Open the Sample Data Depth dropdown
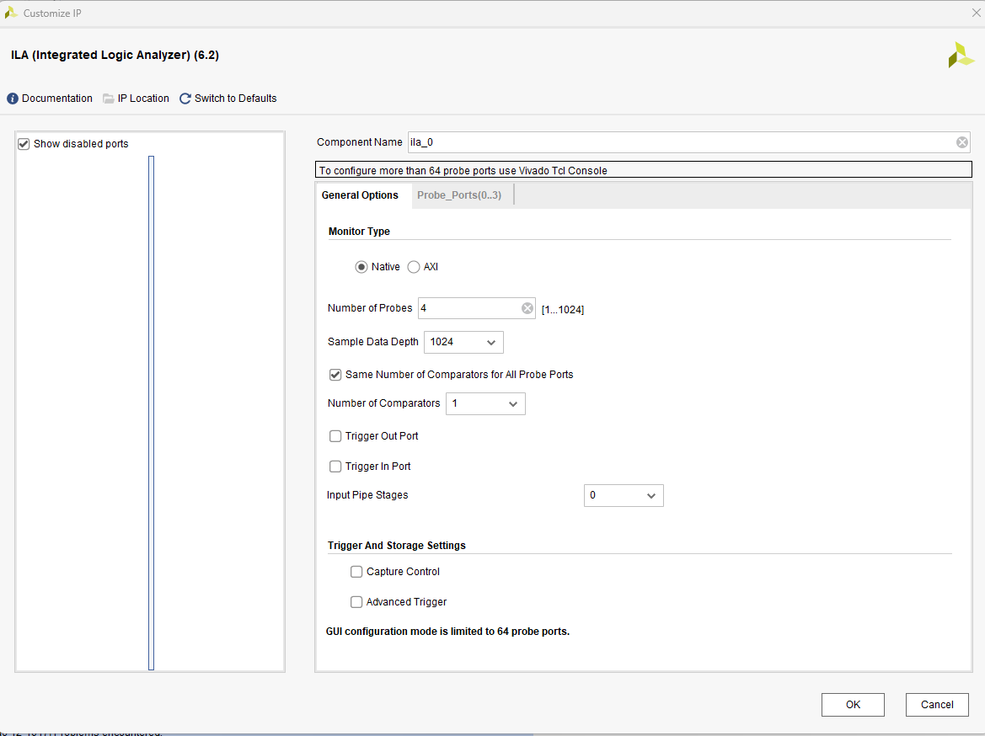The height and width of the screenshot is (736, 985). [463, 342]
